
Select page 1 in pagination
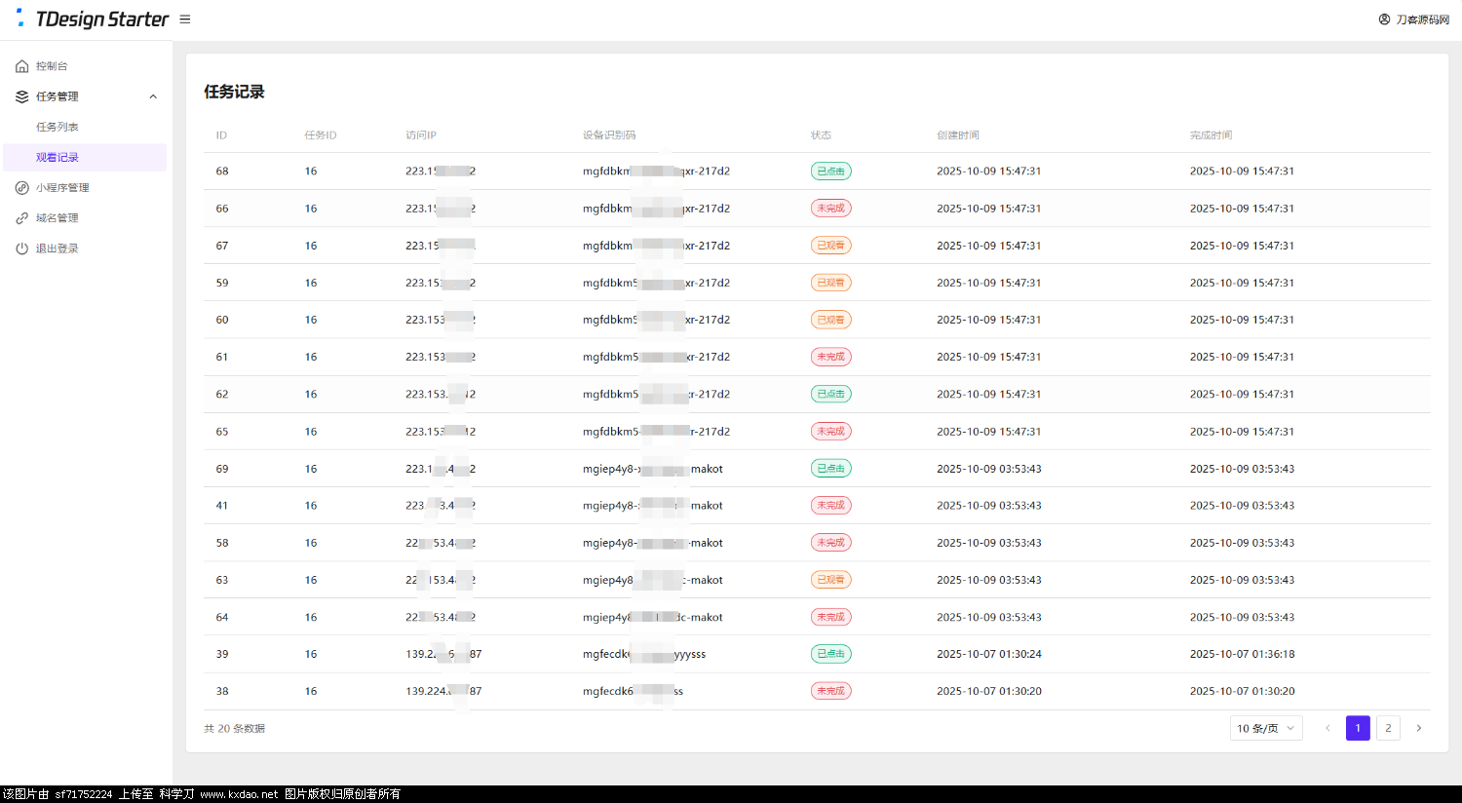coord(1358,728)
